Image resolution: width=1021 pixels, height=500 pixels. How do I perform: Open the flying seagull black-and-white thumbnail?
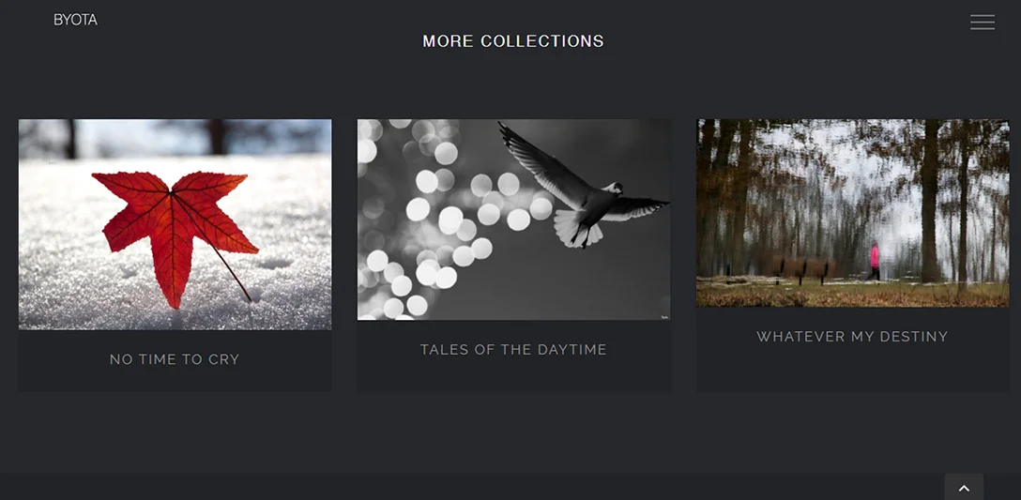tap(513, 220)
